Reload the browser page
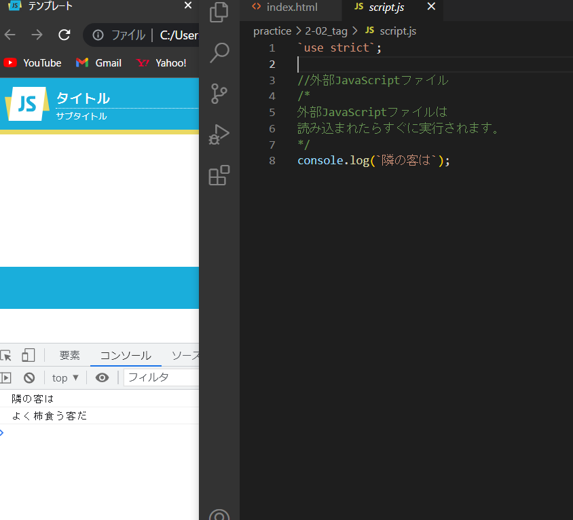Screen dimensions: 573x520 pyautogui.click(x=64, y=35)
